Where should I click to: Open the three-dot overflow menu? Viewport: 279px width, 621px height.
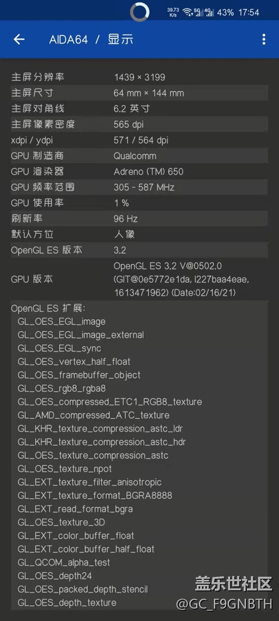point(264,39)
